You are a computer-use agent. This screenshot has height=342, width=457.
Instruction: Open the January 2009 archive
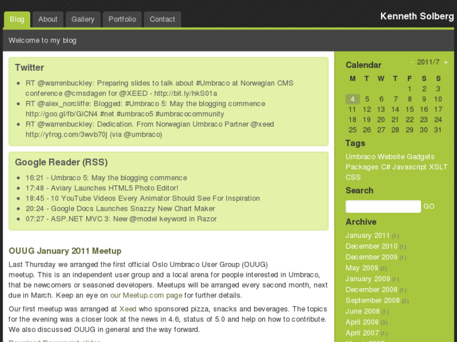pos(368,279)
